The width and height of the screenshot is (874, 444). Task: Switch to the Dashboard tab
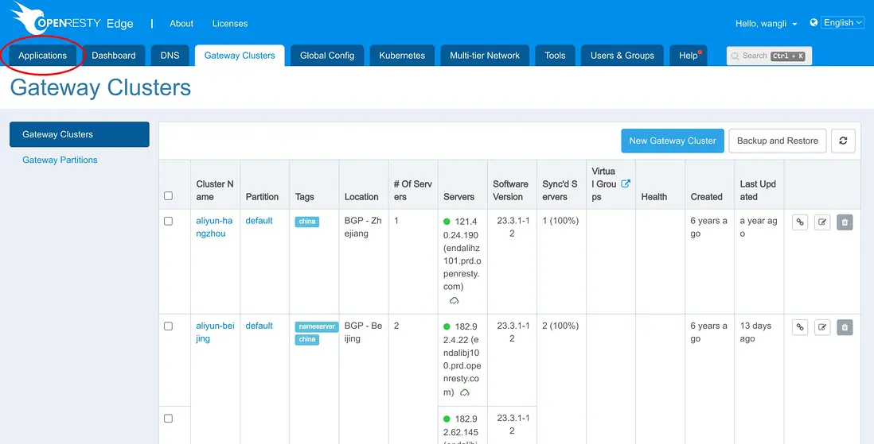114,56
